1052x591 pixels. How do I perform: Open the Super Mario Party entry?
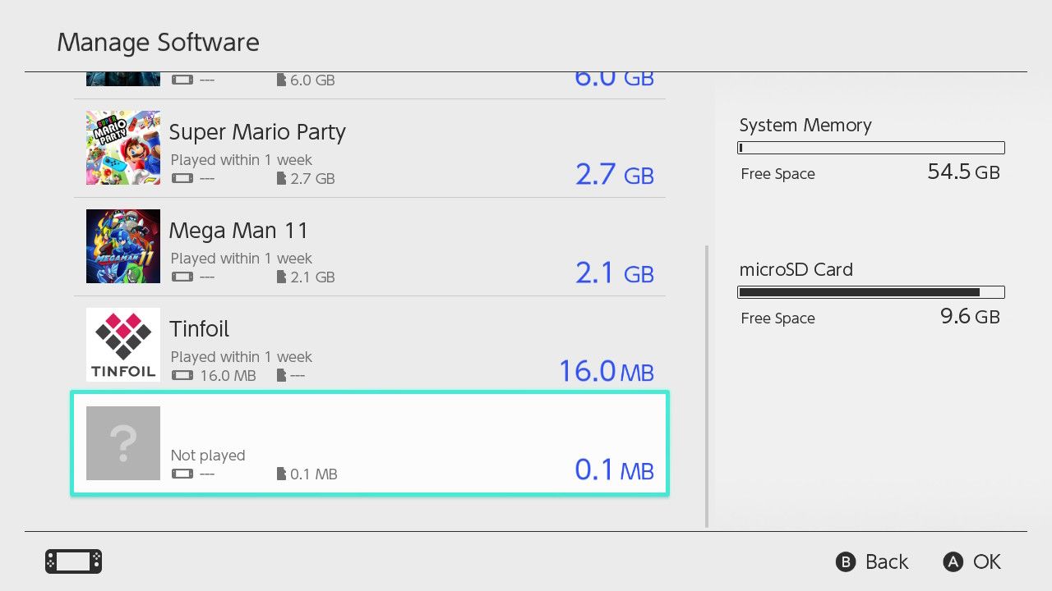(370, 149)
